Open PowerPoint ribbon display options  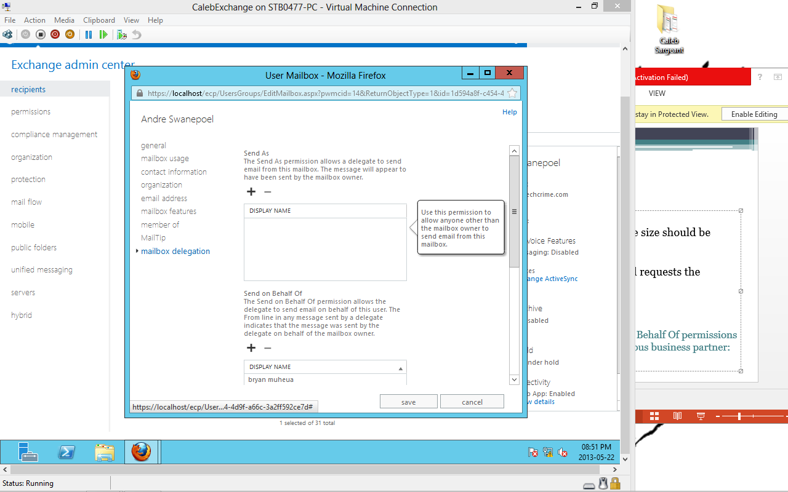[778, 77]
